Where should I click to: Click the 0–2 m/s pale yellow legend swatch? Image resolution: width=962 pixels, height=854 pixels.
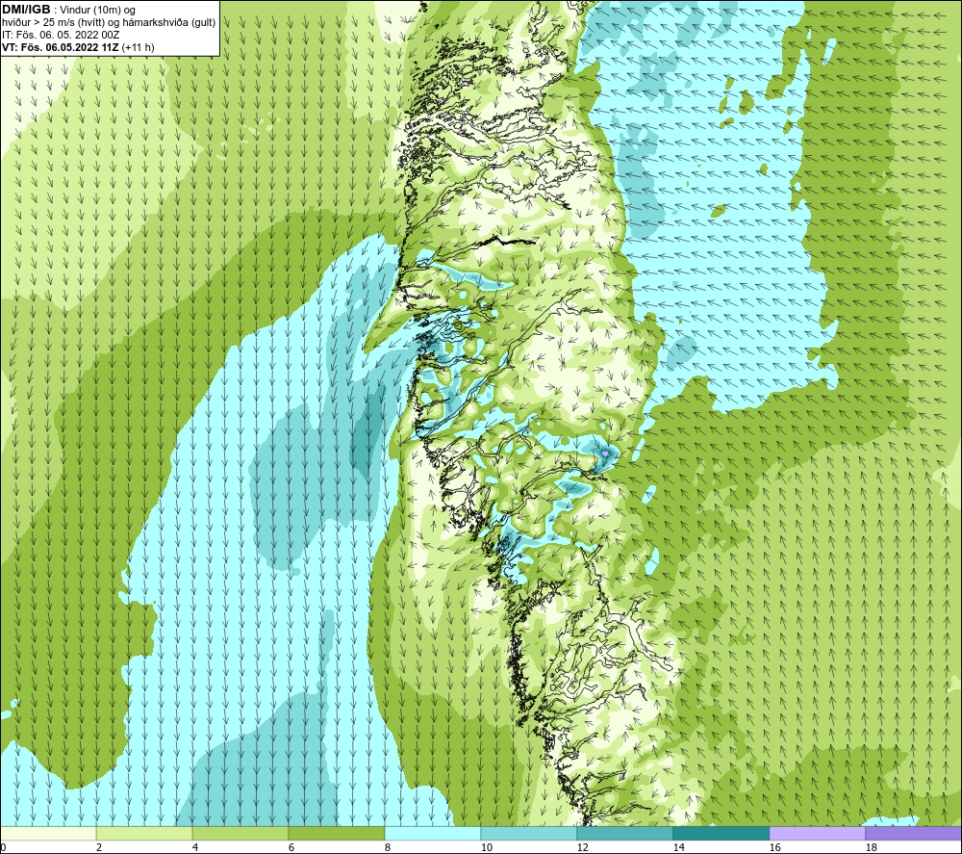click(x=48, y=833)
